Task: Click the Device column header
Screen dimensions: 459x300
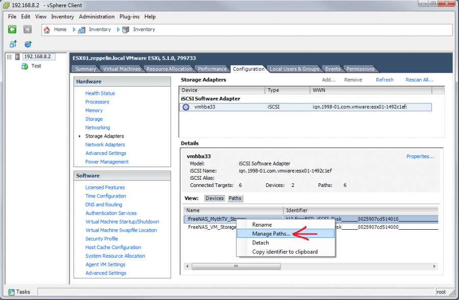Action: (222, 90)
